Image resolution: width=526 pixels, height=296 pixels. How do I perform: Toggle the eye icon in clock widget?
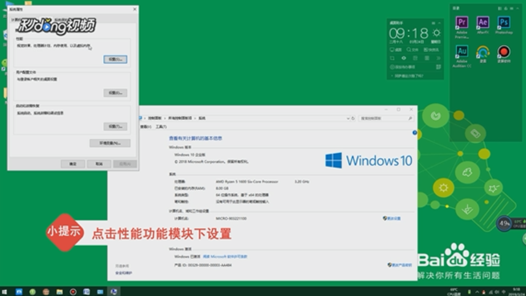[404, 58]
